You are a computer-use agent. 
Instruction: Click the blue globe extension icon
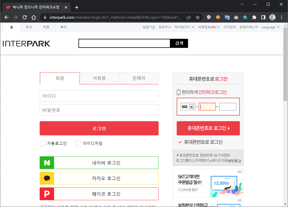(x=245, y=17)
